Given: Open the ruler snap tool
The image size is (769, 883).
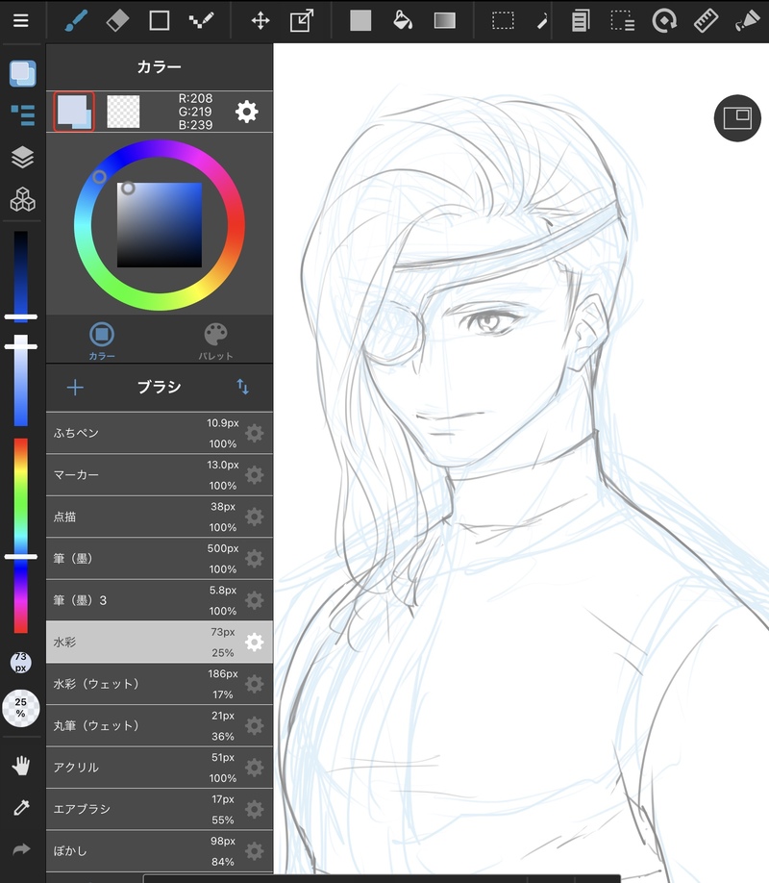Looking at the screenshot, I should [706, 21].
